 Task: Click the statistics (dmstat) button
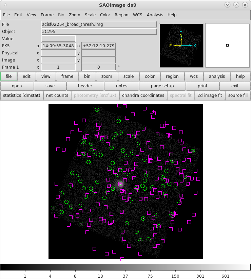coord(22,95)
